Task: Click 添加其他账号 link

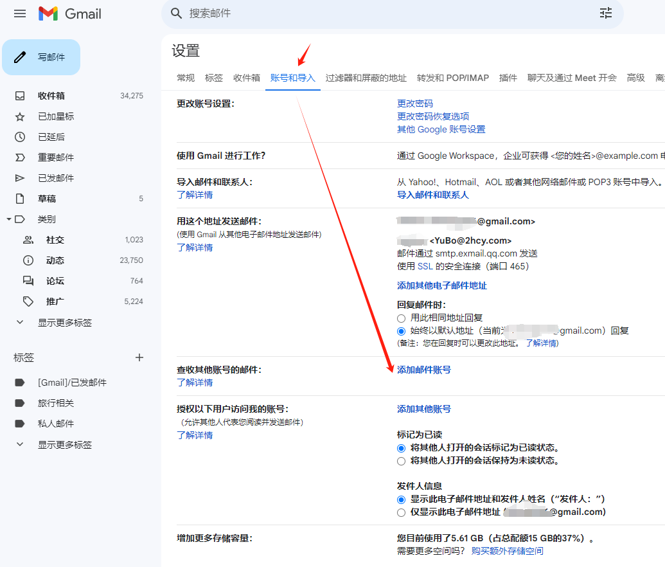Action: (x=423, y=409)
